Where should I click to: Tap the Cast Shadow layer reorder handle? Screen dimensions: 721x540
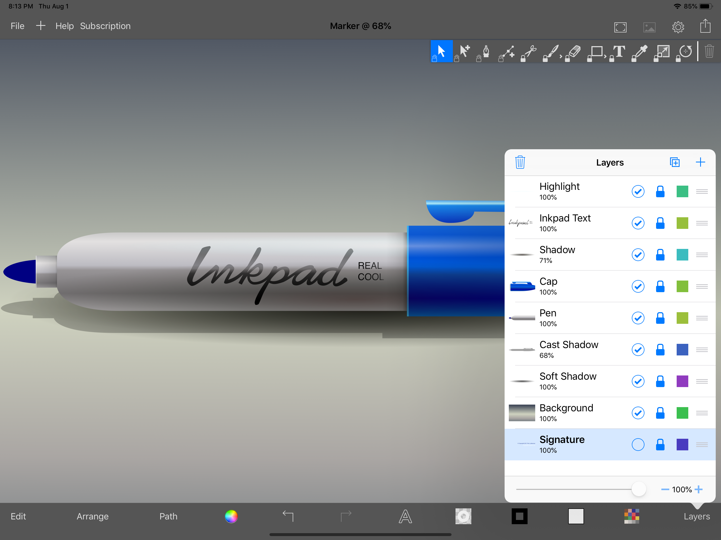[702, 349]
